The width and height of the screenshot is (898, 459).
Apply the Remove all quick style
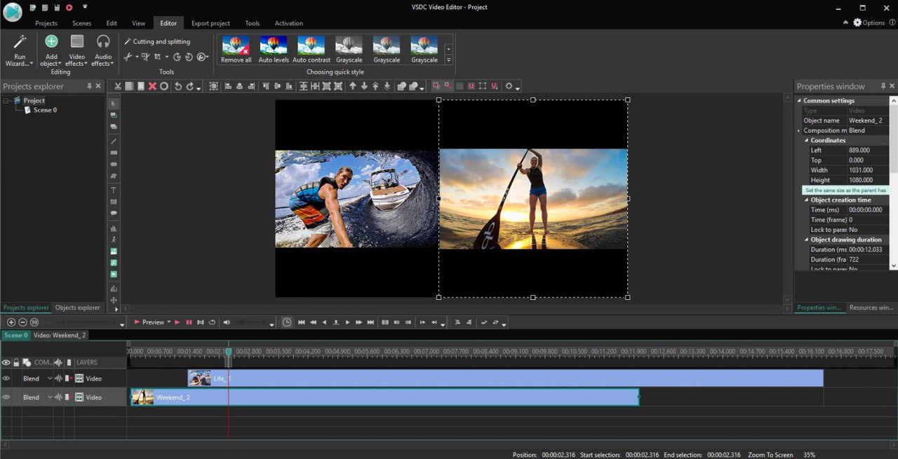pyautogui.click(x=236, y=50)
